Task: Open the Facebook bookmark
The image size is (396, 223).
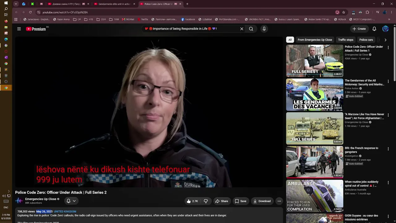Action: [188, 19]
